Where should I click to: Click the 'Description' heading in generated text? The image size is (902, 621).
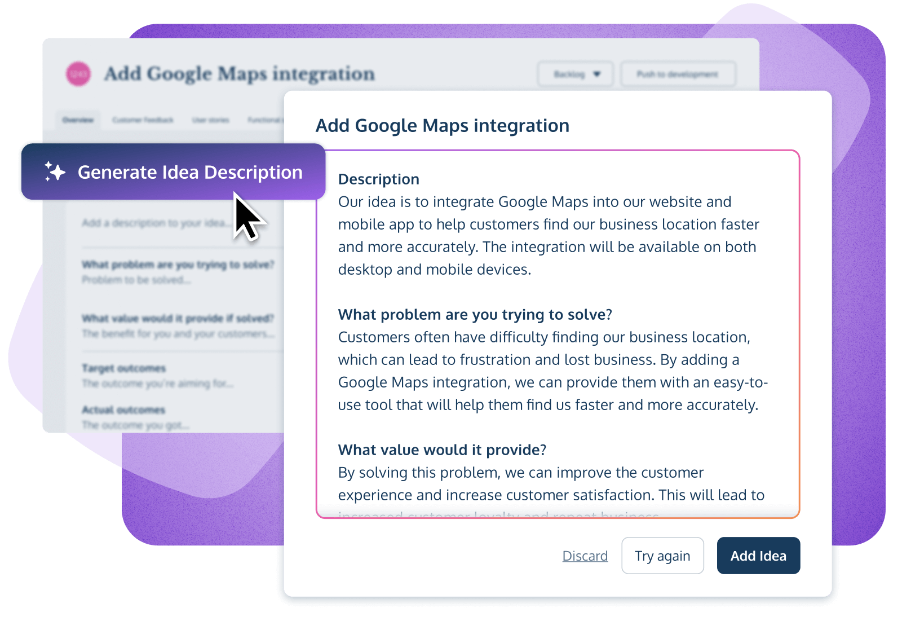click(378, 179)
